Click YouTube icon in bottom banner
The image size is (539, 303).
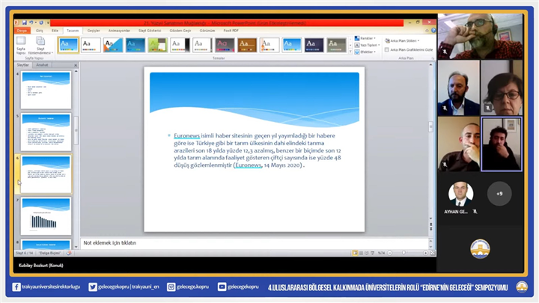pyautogui.click(x=222, y=287)
